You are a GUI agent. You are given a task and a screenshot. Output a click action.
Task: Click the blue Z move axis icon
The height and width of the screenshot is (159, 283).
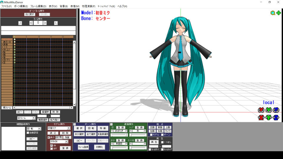coord(276,117)
